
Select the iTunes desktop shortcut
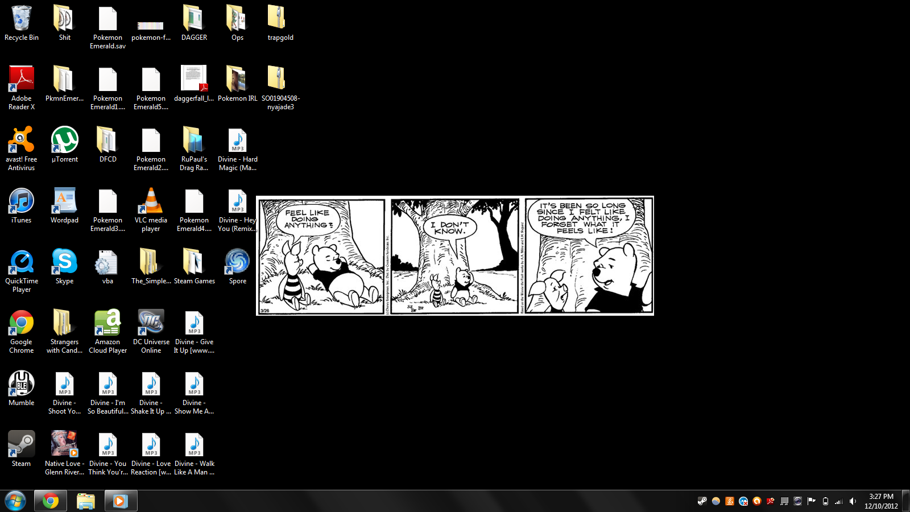[x=22, y=206]
